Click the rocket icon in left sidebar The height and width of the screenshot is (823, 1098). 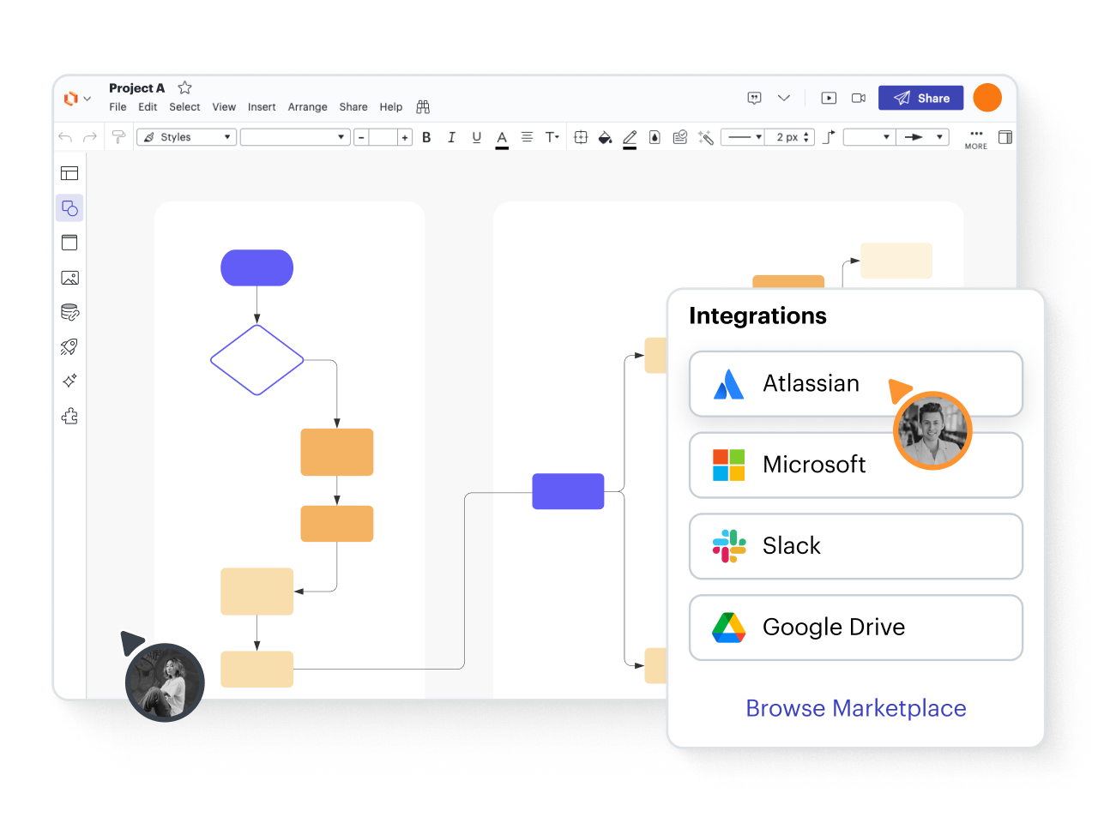coord(70,346)
